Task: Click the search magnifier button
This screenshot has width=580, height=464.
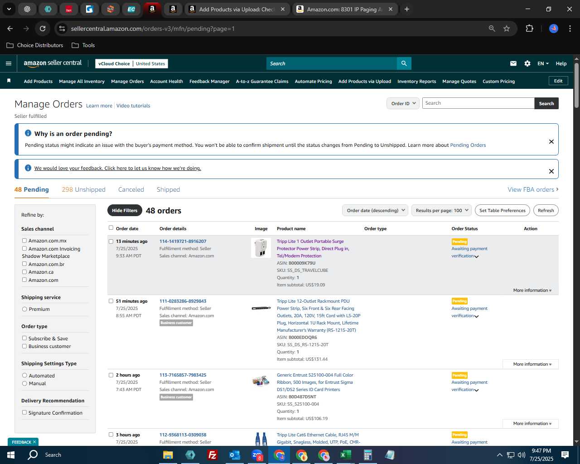Action: pos(404,63)
